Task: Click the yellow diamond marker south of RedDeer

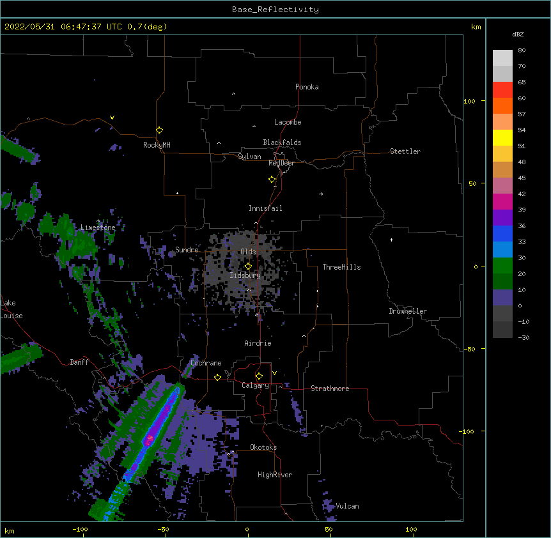Action: 272,180
